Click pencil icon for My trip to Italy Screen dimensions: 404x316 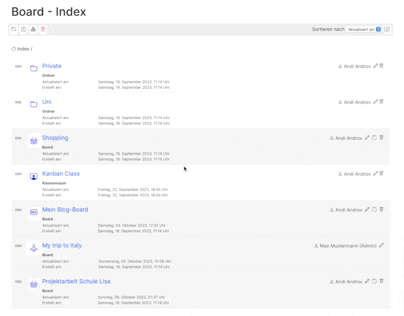[x=381, y=246]
